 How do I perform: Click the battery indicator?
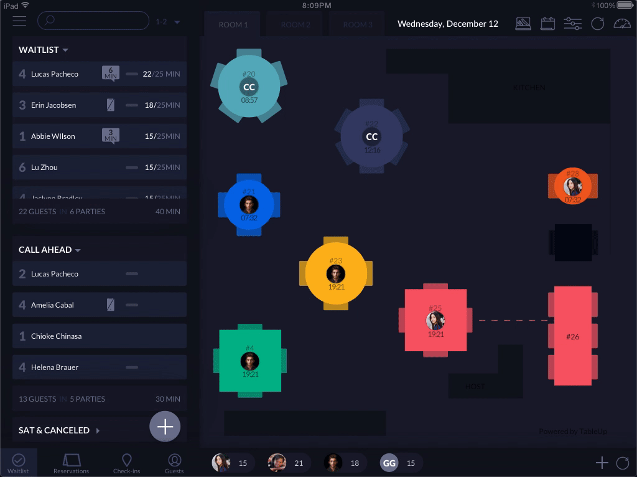click(625, 5)
